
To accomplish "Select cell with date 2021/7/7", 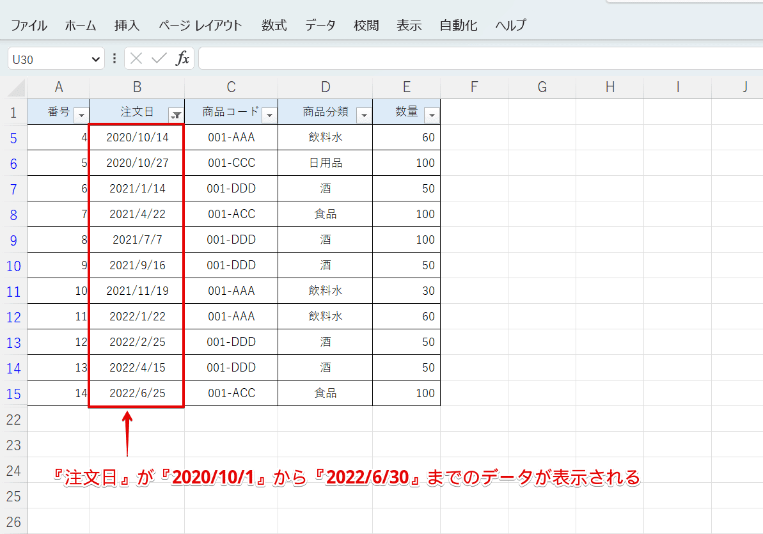I will (x=138, y=239).
